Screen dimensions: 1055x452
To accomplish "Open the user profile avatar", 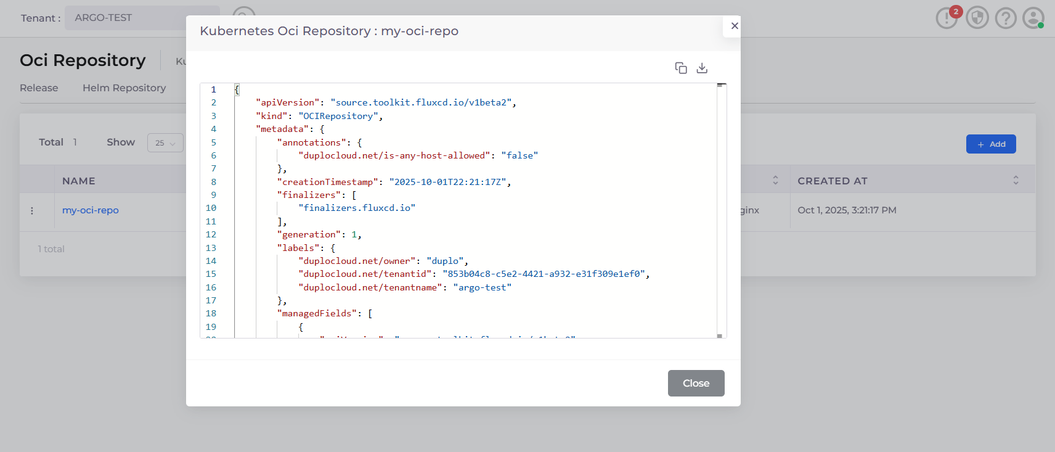I will [x=1033, y=18].
